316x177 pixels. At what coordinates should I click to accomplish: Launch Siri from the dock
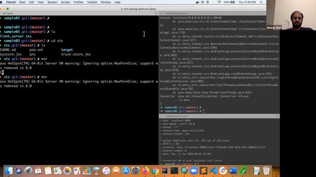[19, 171]
